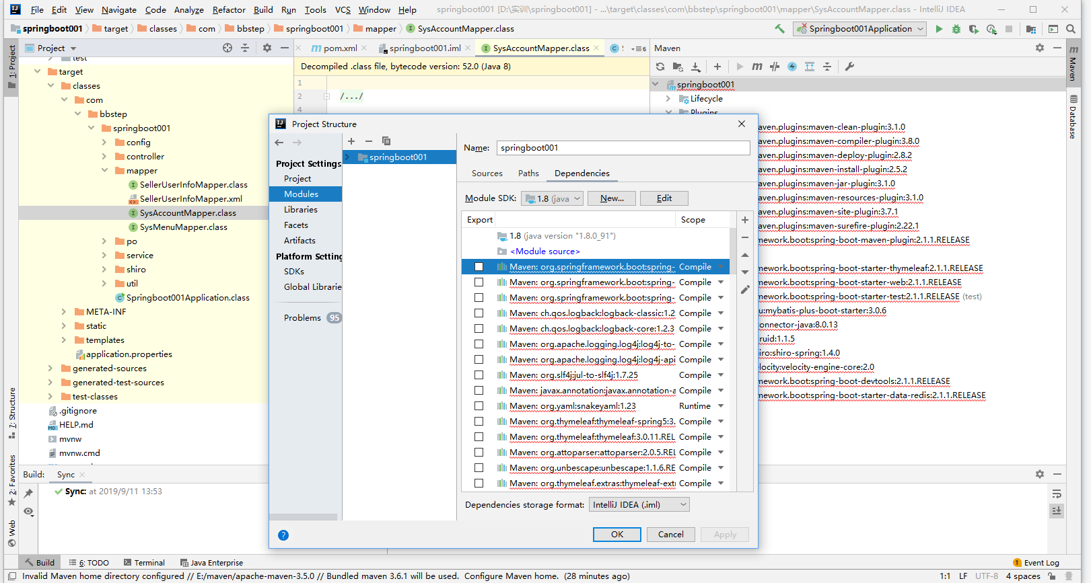Move dependency up arrow icon
The image size is (1091, 583).
point(745,255)
